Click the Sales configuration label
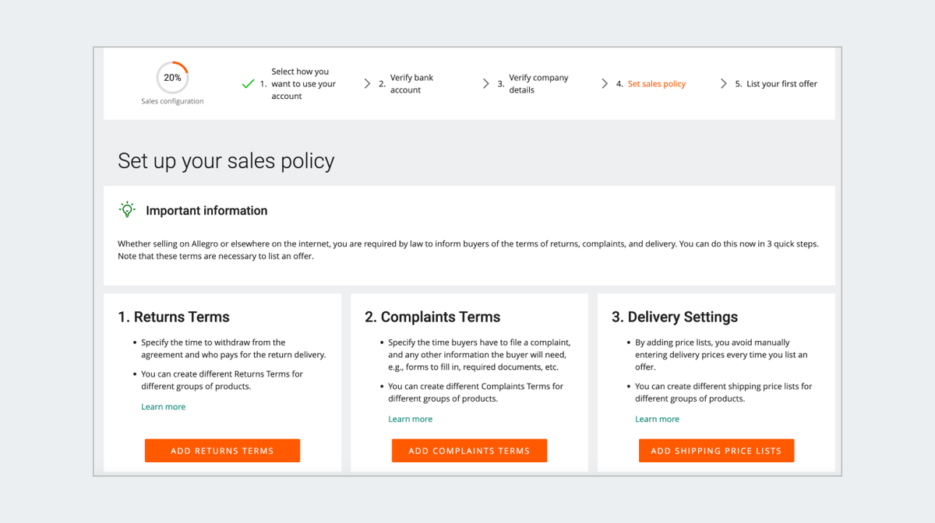The height and width of the screenshot is (523, 935). [x=172, y=101]
